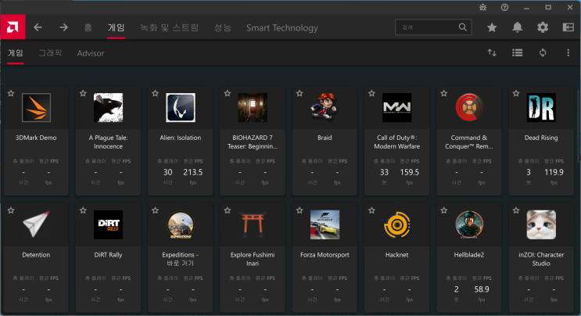The width and height of the screenshot is (581, 316).
Task: Toggle the sidebar panel icon
Action: click(568, 27)
